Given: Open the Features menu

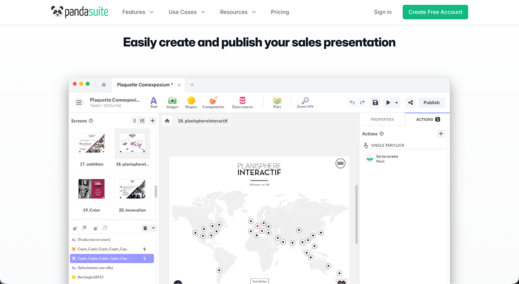Looking at the screenshot, I should click(x=138, y=12).
